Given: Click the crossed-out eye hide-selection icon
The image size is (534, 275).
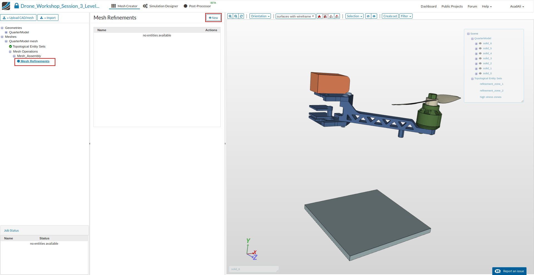Looking at the screenshot, I should click(x=368, y=16).
